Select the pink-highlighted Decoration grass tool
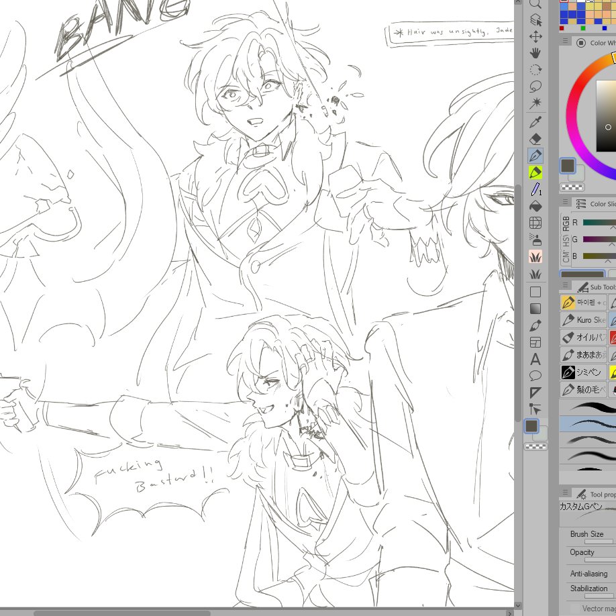 [535, 256]
